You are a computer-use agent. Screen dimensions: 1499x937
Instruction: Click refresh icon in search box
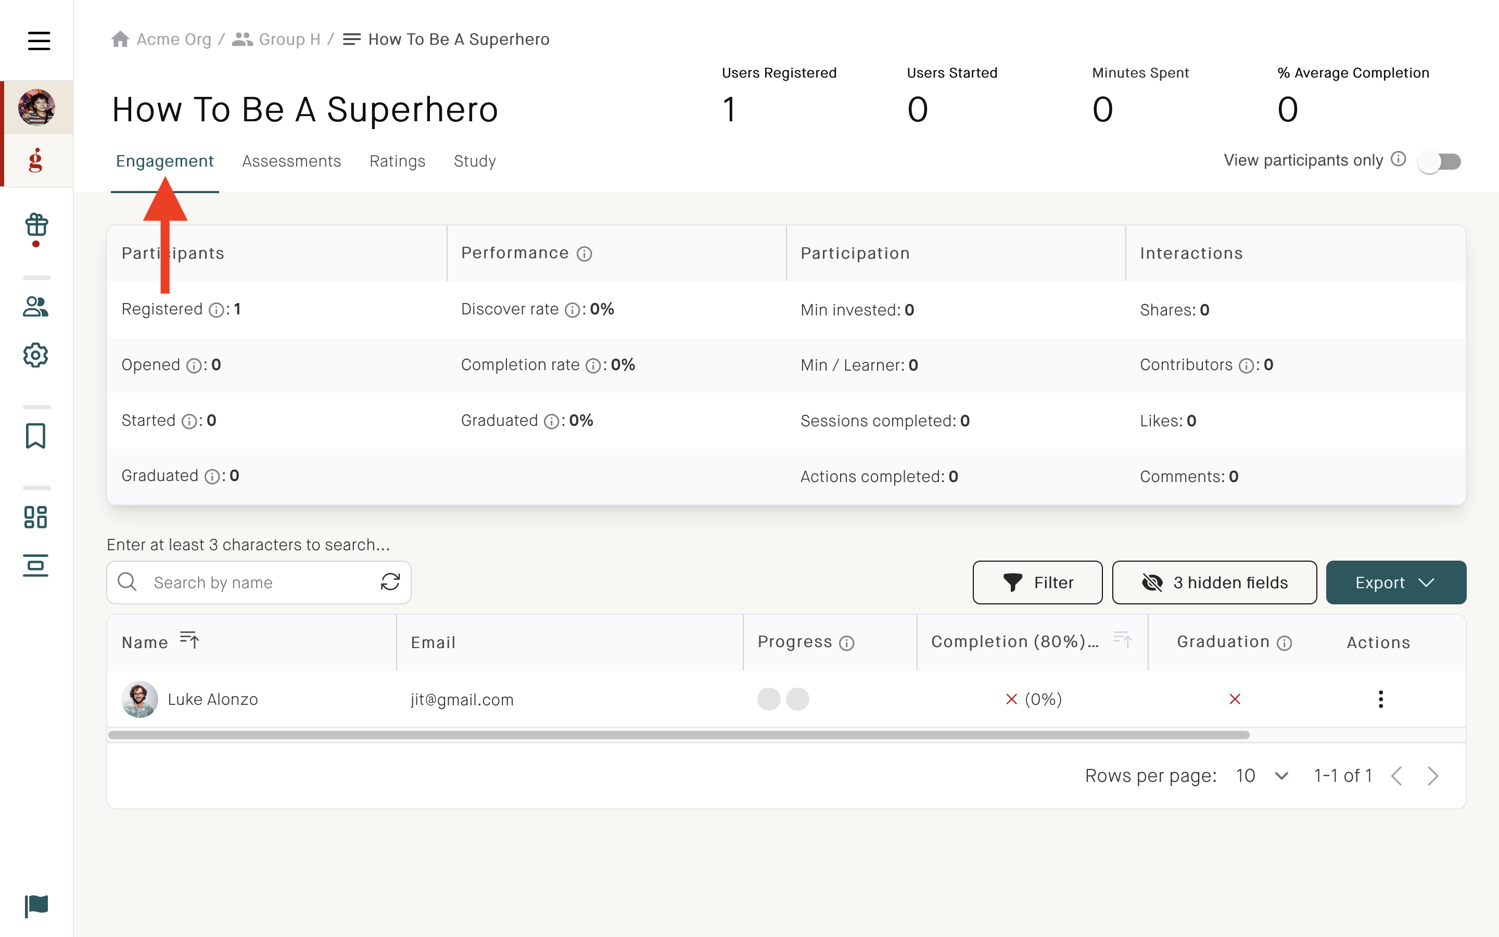coord(390,582)
